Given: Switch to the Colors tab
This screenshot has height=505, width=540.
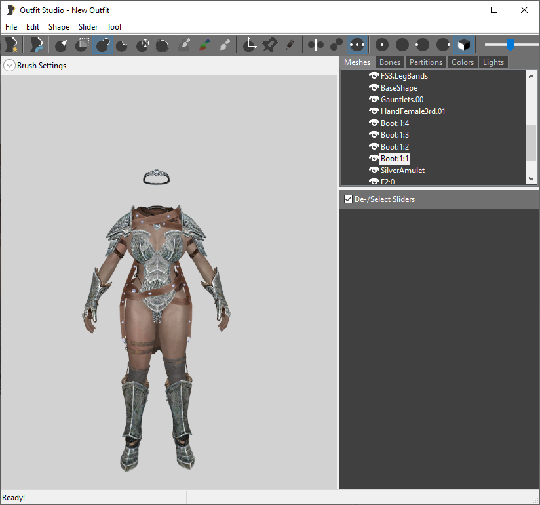Looking at the screenshot, I should tap(463, 62).
